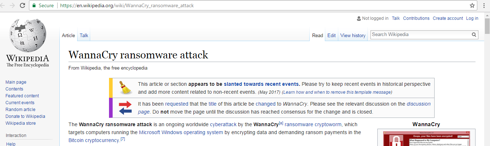
Task: Click footnote reference [a]
Action: 281,123
